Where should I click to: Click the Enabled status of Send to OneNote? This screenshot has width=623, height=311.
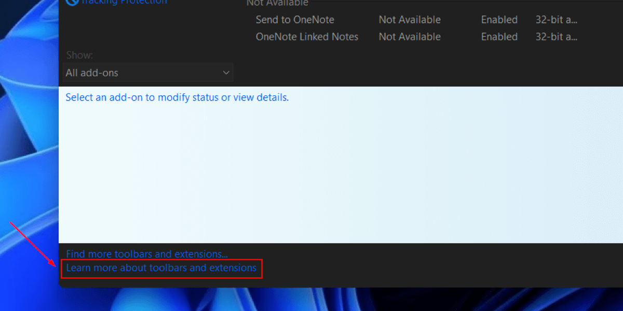[x=499, y=20]
